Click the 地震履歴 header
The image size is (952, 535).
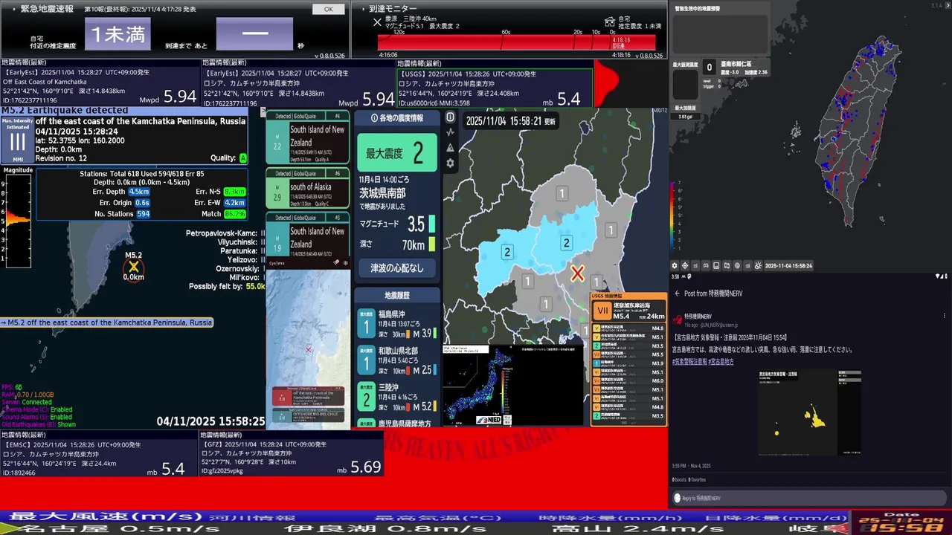click(397, 295)
